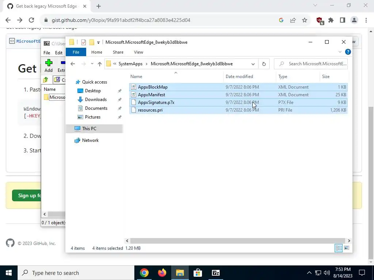Open Explorer Help question mark icon
Image resolution: width=374 pixels, height=280 pixels.
click(348, 52)
